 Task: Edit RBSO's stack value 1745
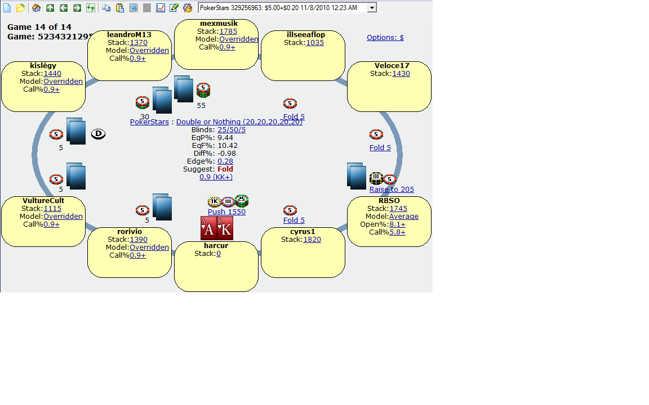coord(398,209)
